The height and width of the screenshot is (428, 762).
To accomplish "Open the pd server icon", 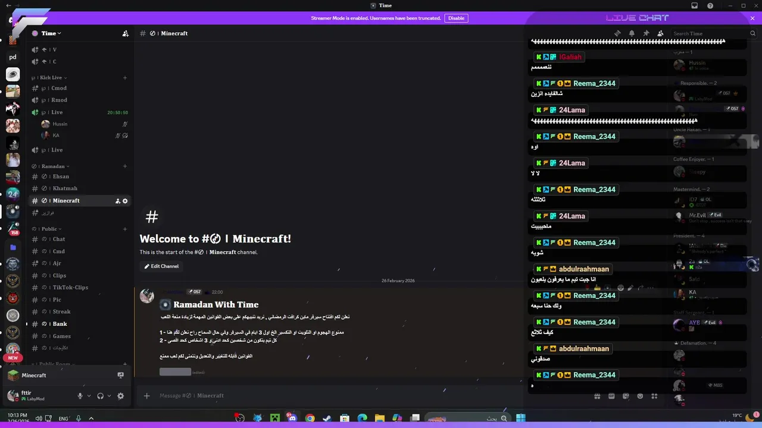I will [13, 58].
